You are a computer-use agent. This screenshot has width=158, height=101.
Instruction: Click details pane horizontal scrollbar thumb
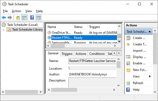64,90
